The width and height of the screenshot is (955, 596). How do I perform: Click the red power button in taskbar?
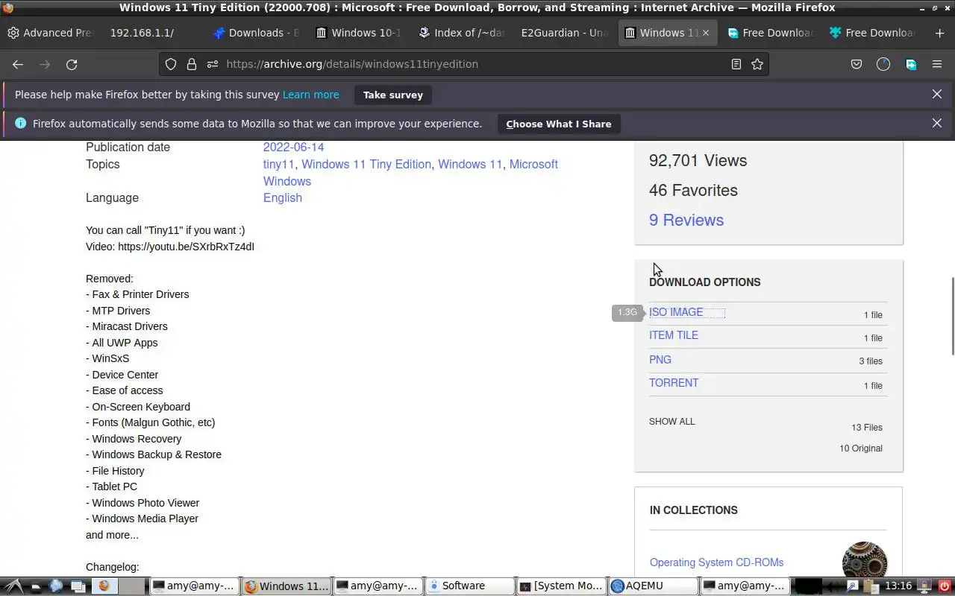point(945,586)
